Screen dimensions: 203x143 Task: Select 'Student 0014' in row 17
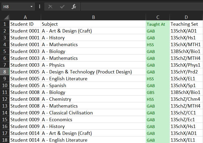(x=25, y=133)
